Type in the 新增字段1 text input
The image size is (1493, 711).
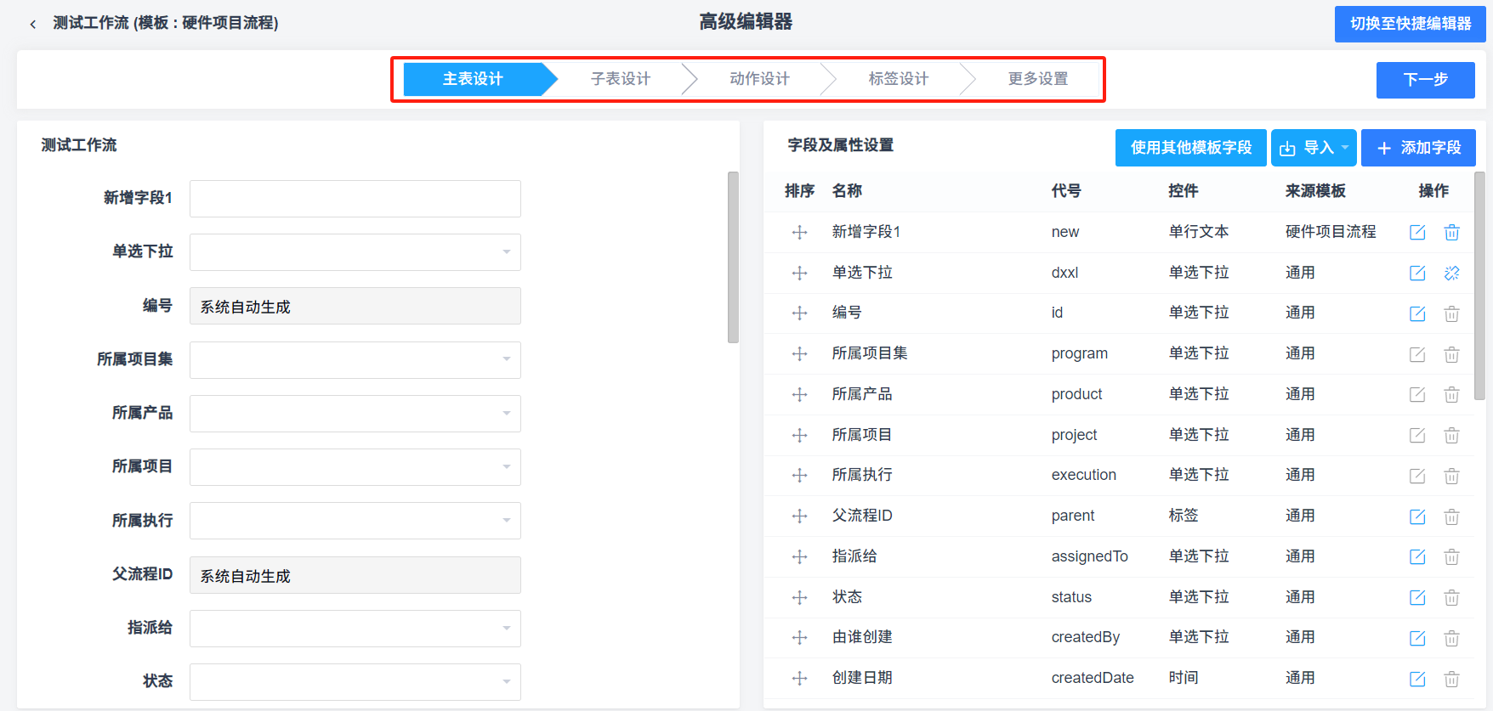355,199
